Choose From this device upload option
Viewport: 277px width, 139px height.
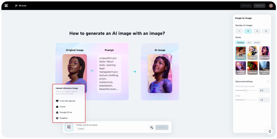[67, 101]
